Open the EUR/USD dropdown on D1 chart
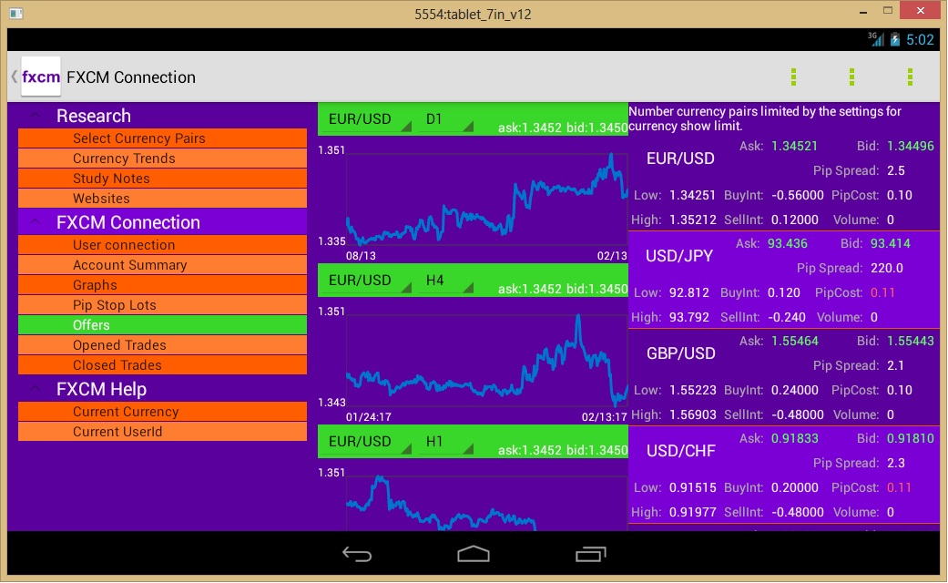 pyautogui.click(x=367, y=119)
